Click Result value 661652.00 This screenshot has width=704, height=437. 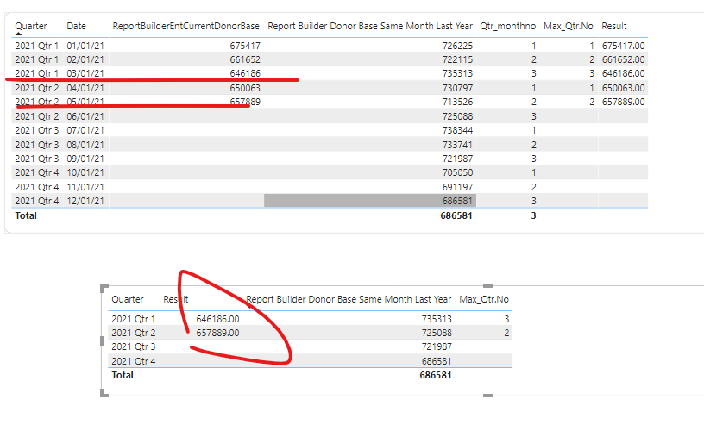(623, 59)
